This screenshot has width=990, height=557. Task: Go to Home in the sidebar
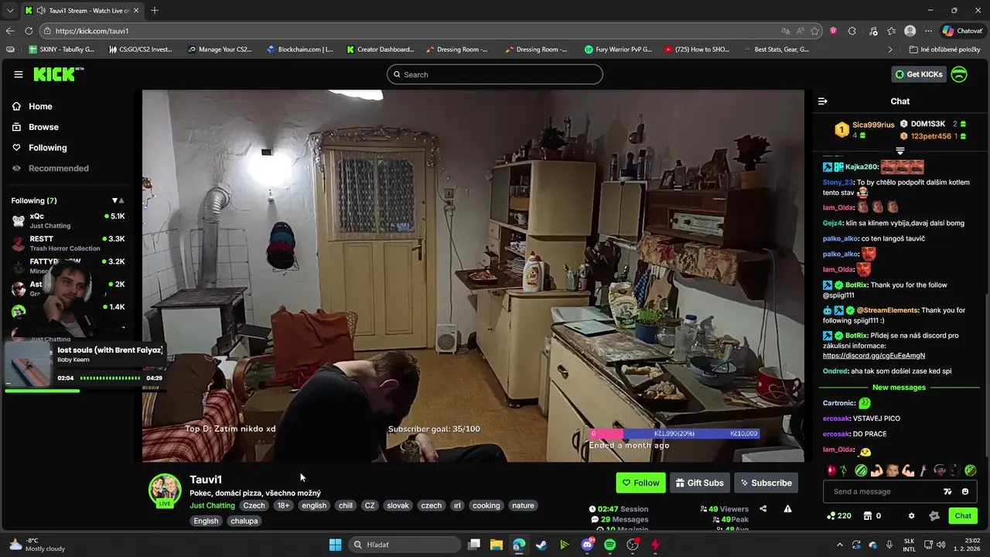pyautogui.click(x=32, y=107)
